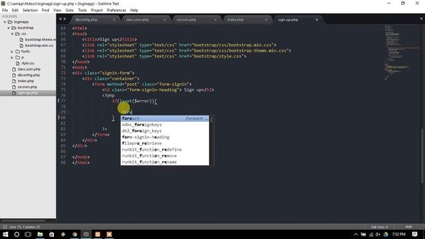Open Chrome from the taskbar

74,234
